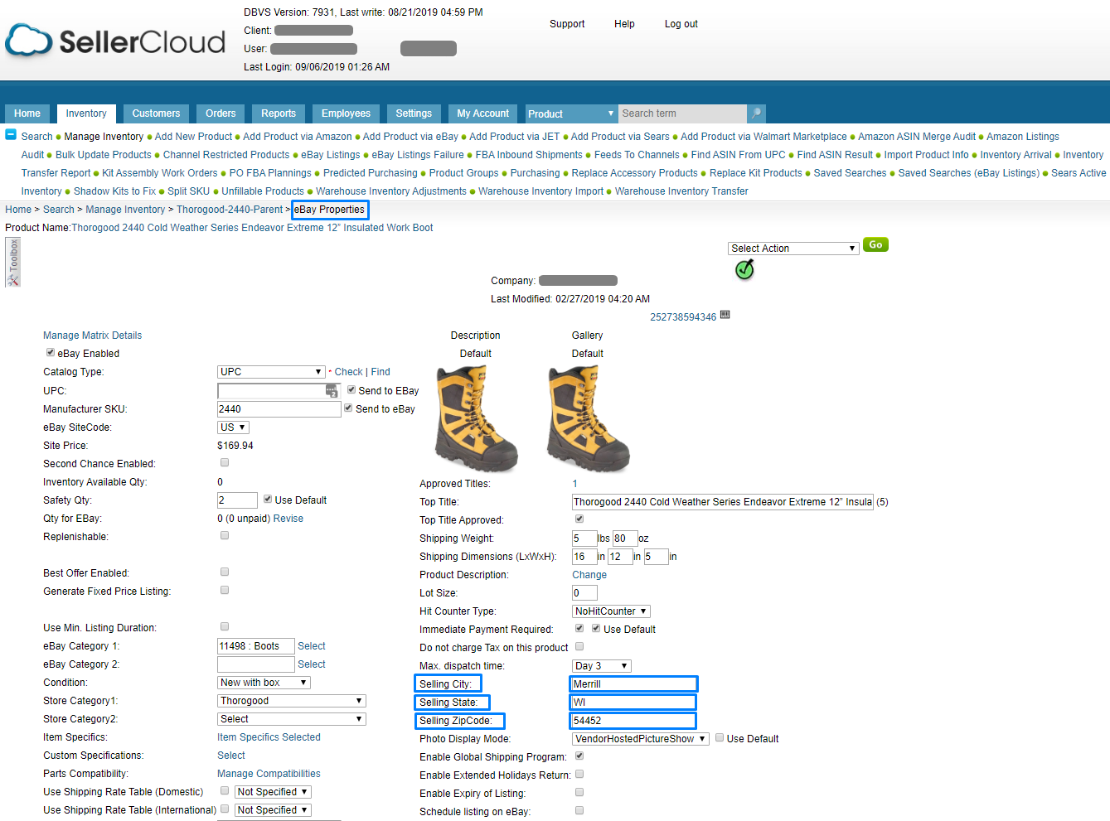The image size is (1110, 821).
Task: Click the Log out link
Action: [x=681, y=24]
